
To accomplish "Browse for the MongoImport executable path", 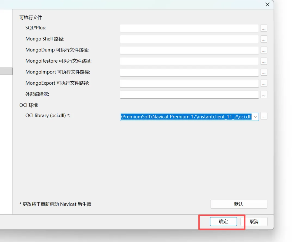I will [x=264, y=72].
